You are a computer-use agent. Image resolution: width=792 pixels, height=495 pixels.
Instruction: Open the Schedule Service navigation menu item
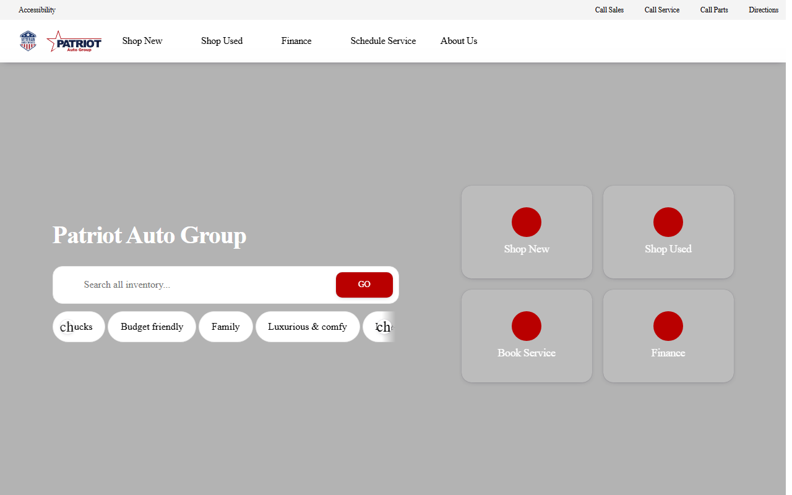point(383,41)
